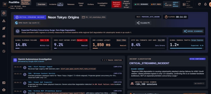Click the 94% Confidence badge
Screen dimensions: 211x94
click(x=197, y=59)
